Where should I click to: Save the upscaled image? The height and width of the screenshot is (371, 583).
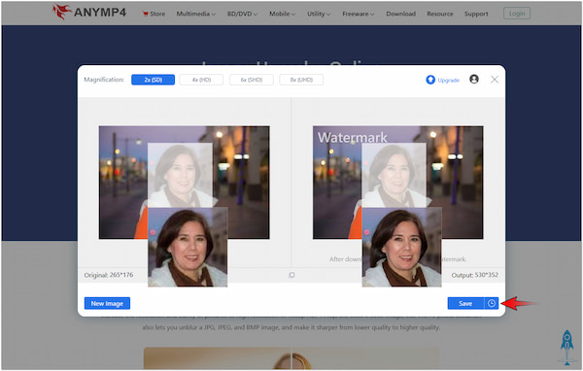pos(465,303)
